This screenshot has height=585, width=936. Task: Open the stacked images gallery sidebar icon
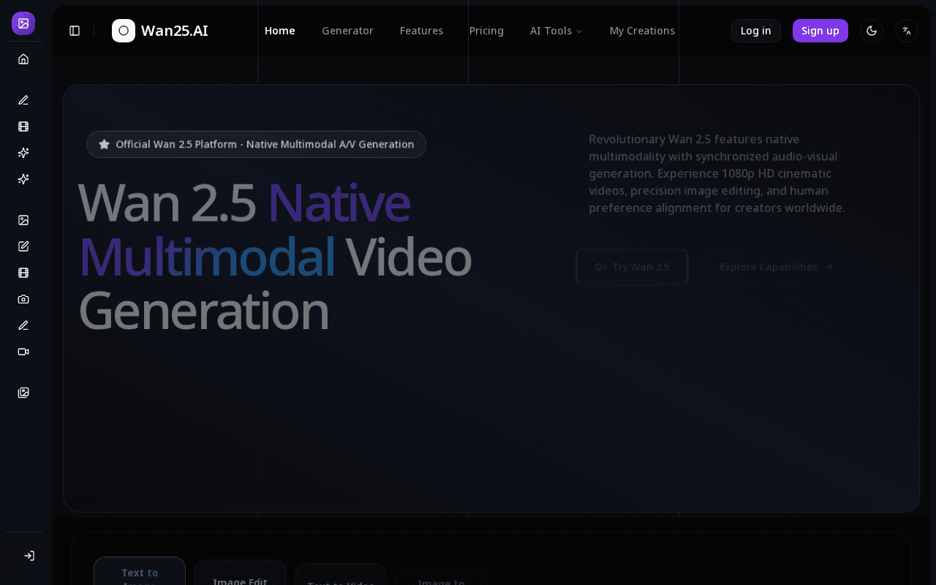pyautogui.click(x=23, y=393)
